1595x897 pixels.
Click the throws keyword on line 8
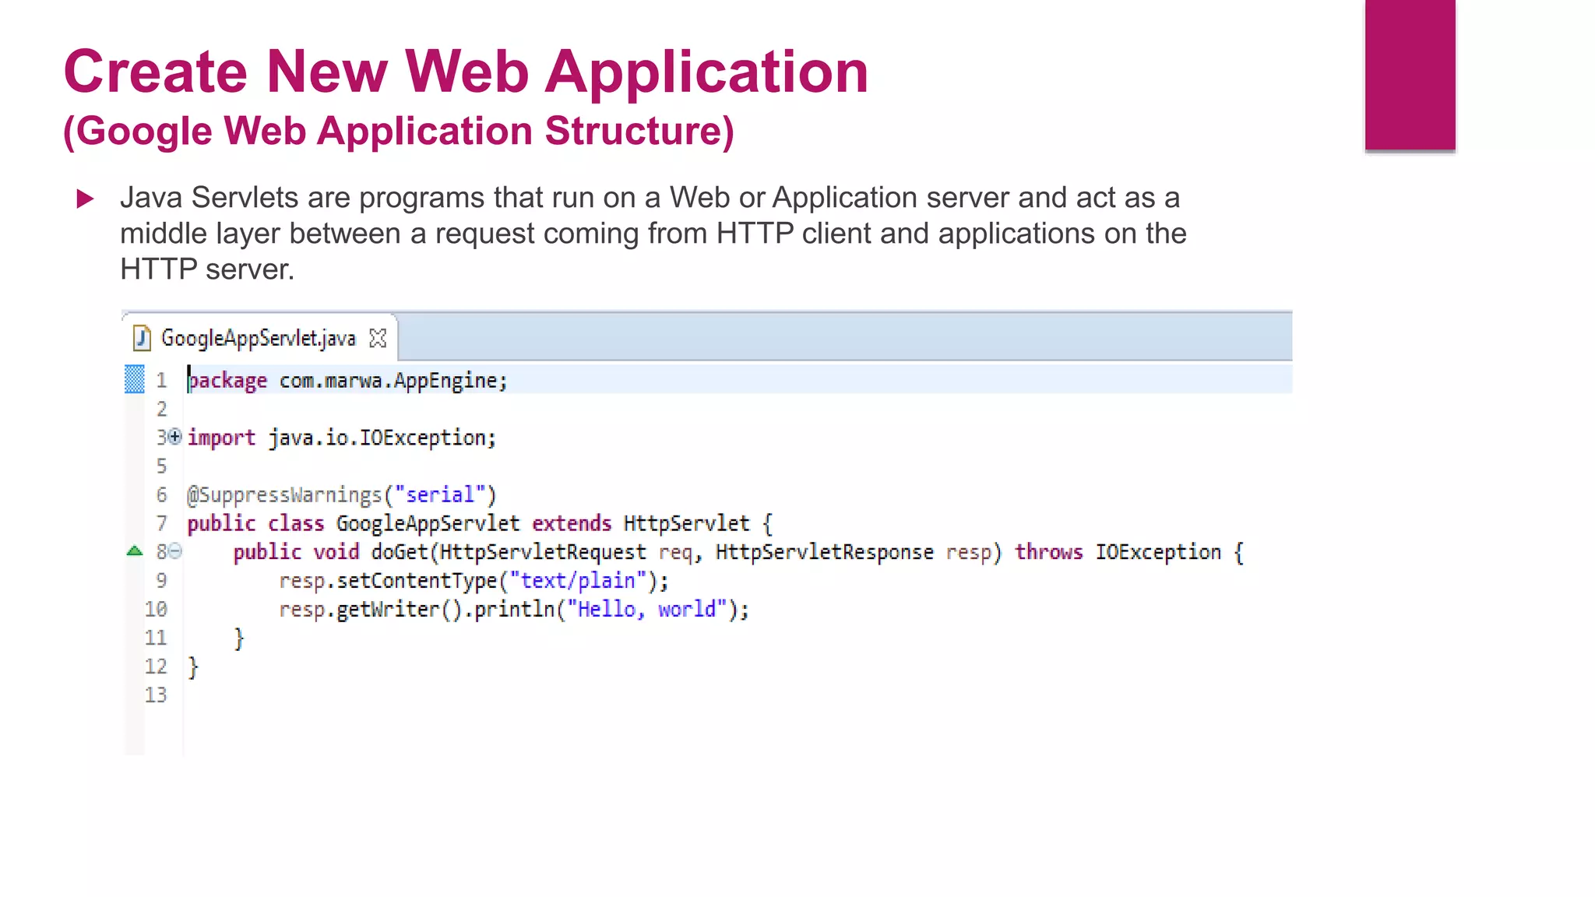1048,552
